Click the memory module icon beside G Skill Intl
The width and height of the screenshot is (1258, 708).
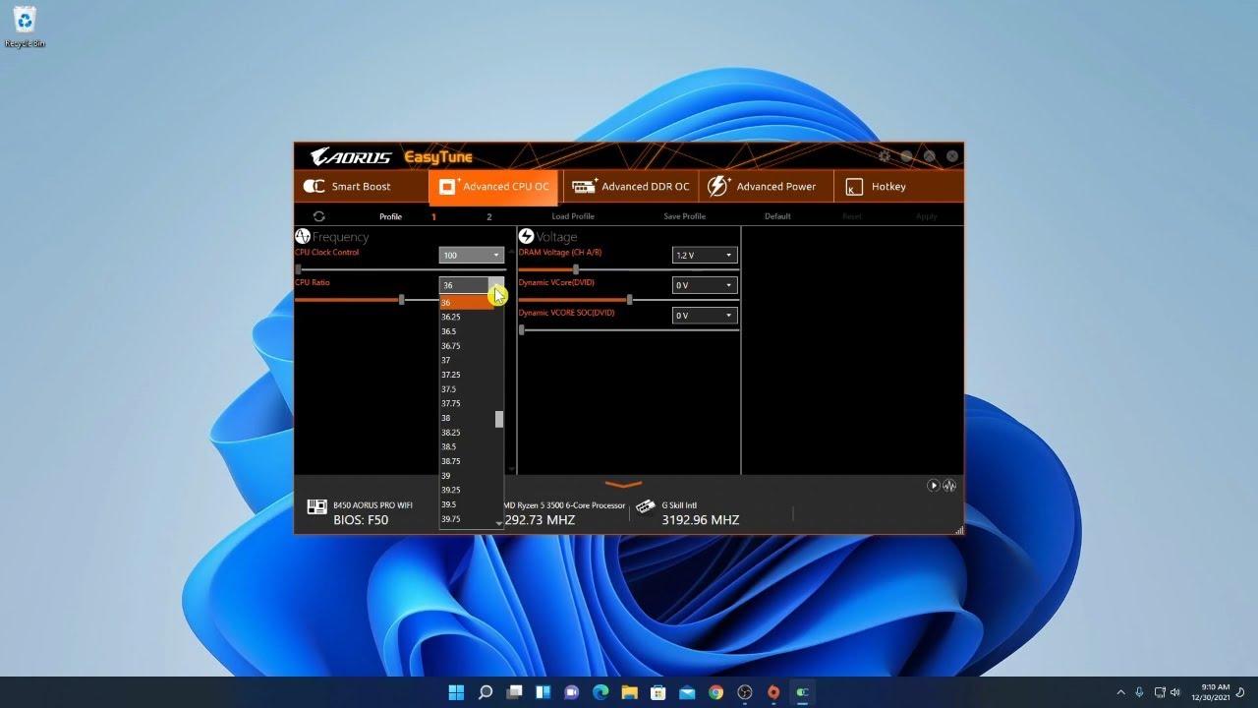(645, 507)
